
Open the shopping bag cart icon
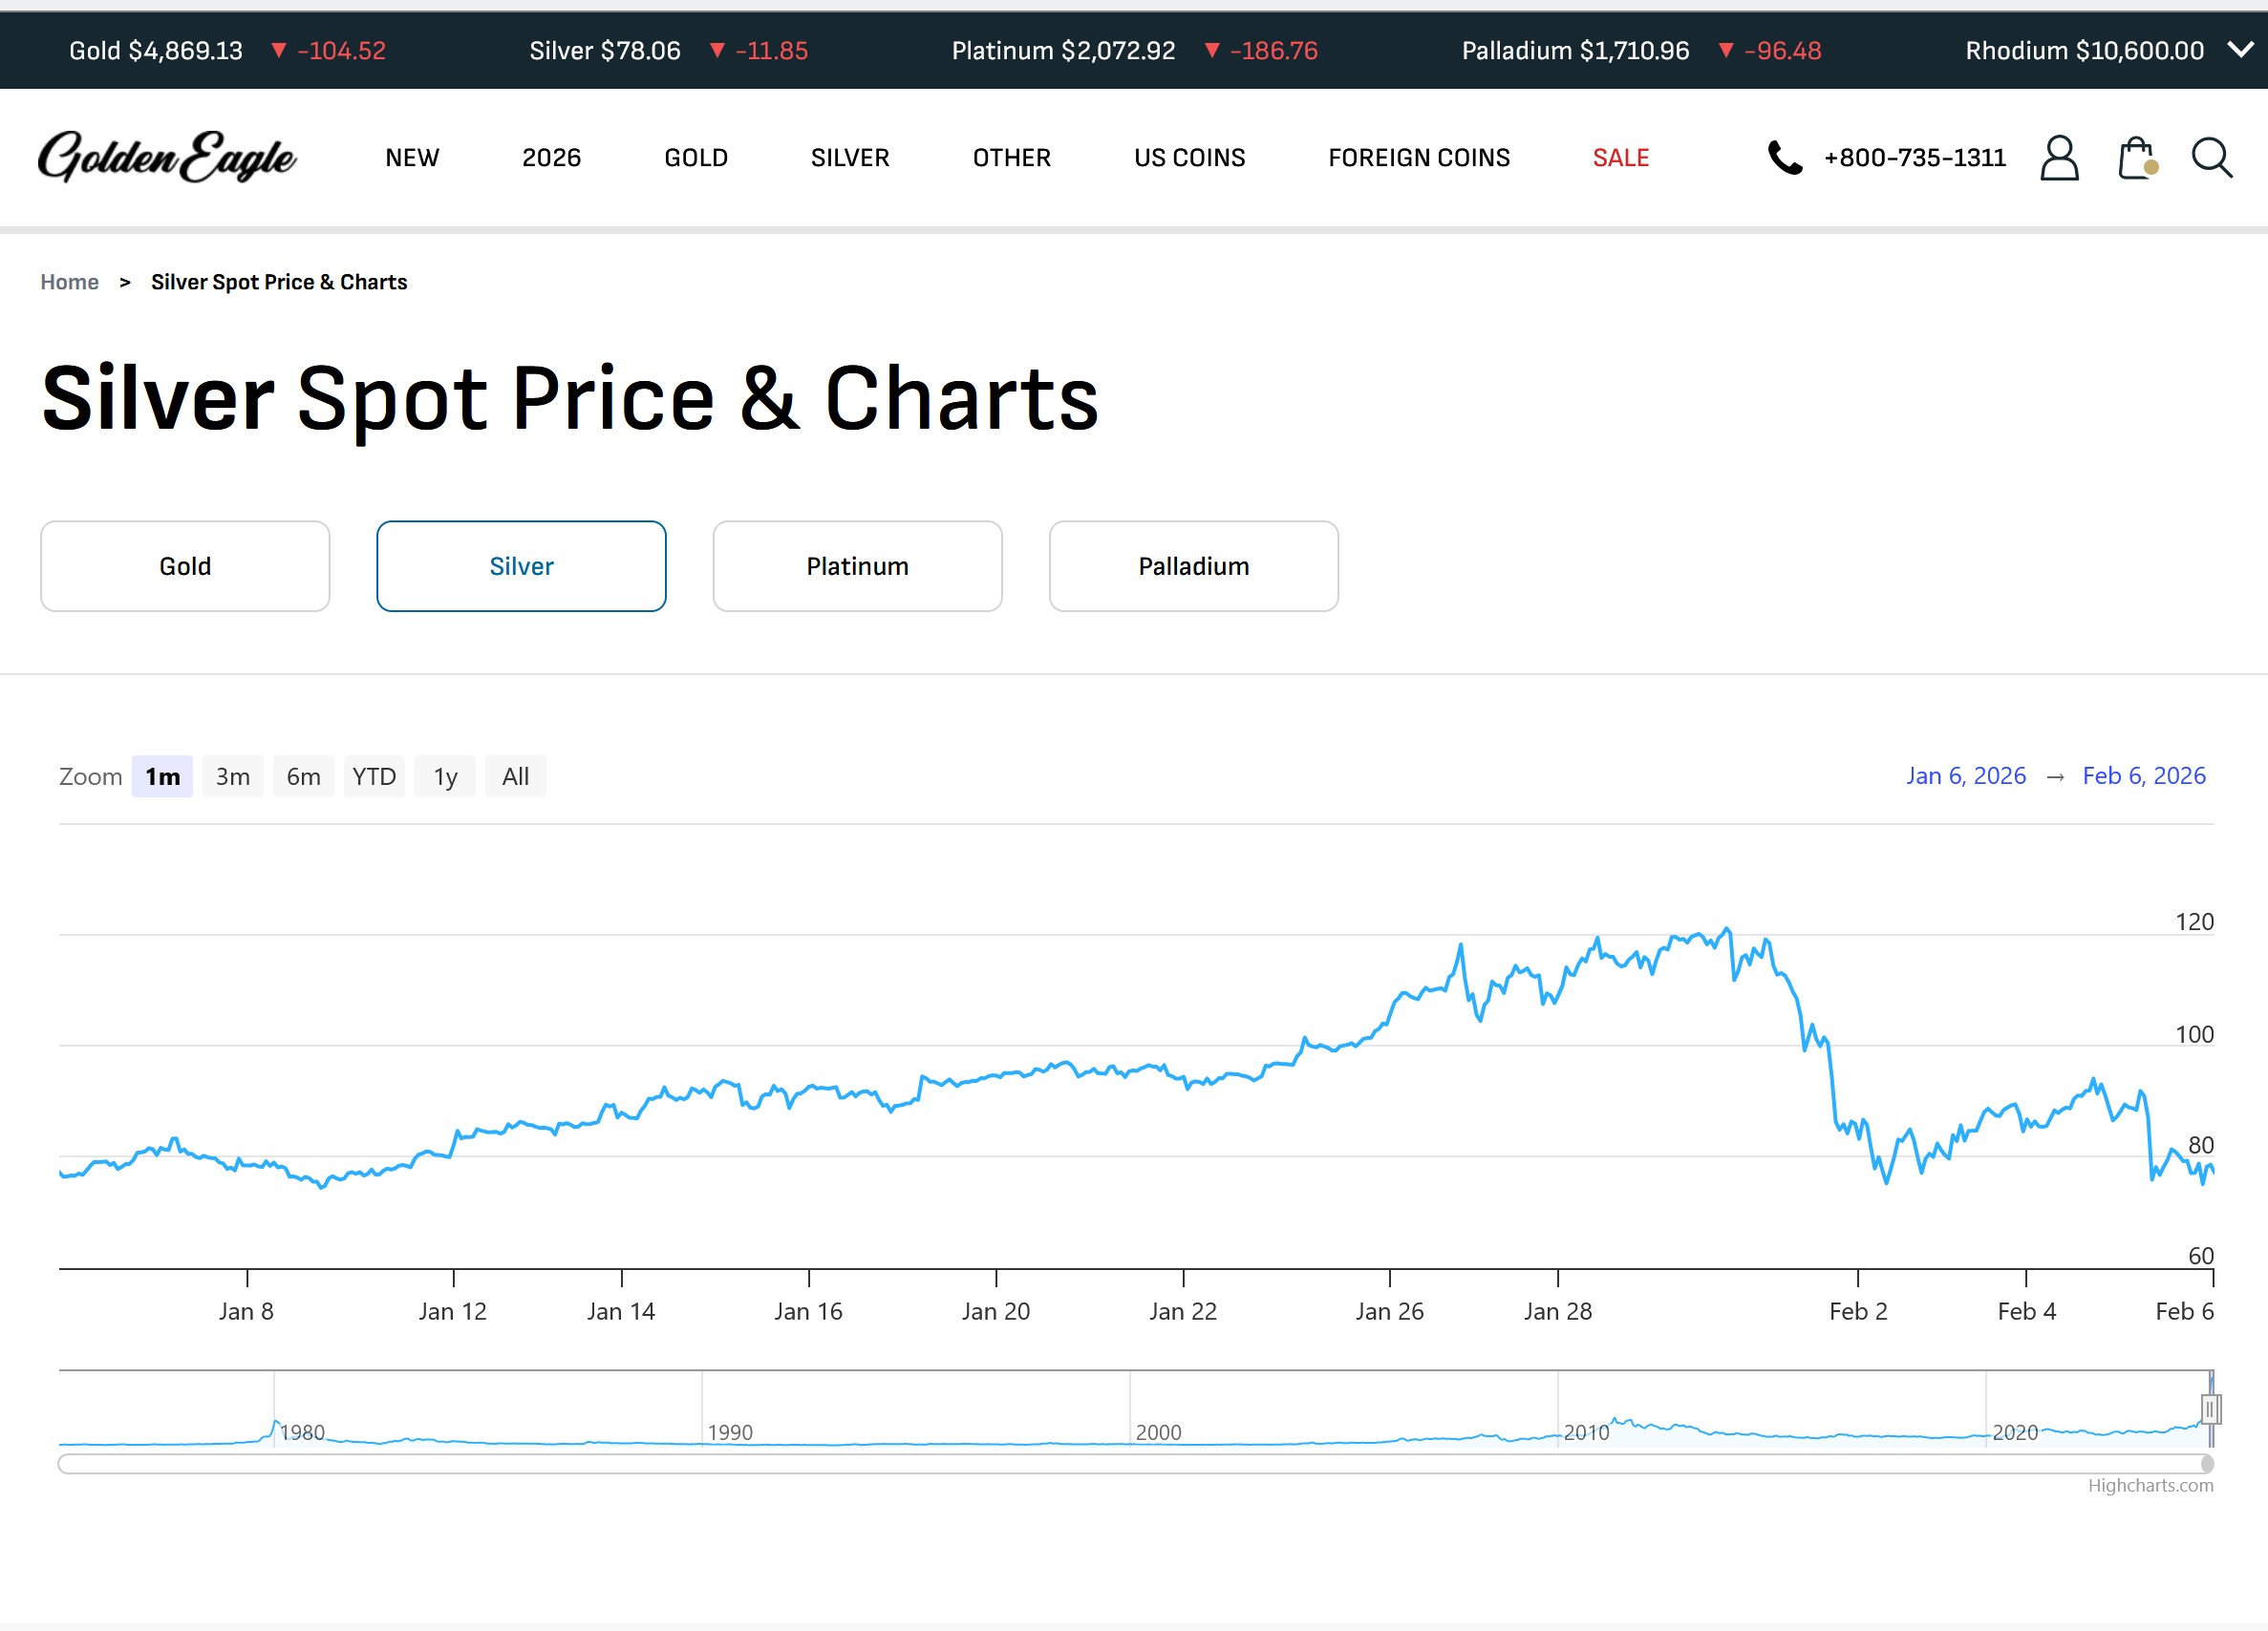tap(2135, 158)
